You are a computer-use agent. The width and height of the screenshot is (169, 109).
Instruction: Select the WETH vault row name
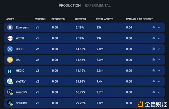tap(20, 38)
